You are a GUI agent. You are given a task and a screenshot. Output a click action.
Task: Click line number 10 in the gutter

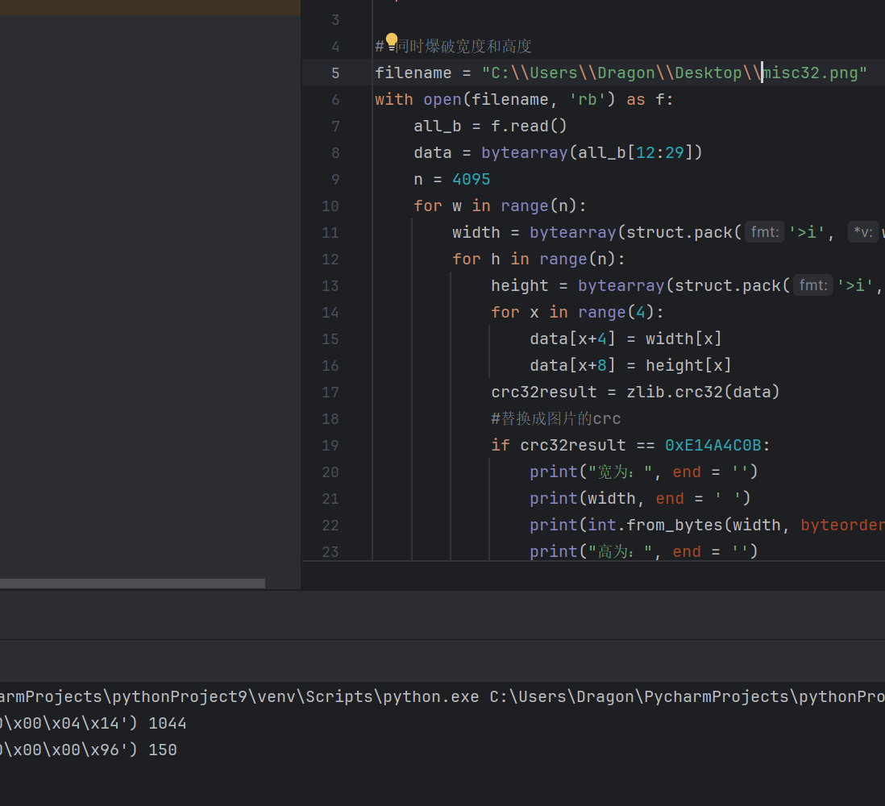pos(330,206)
